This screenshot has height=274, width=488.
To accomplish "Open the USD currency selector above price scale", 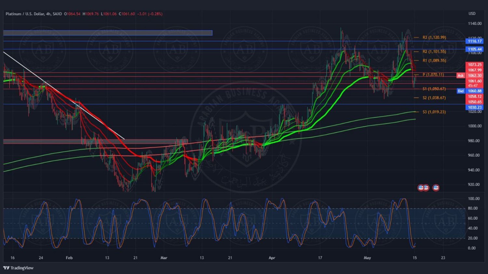I will pyautogui.click(x=472, y=14).
